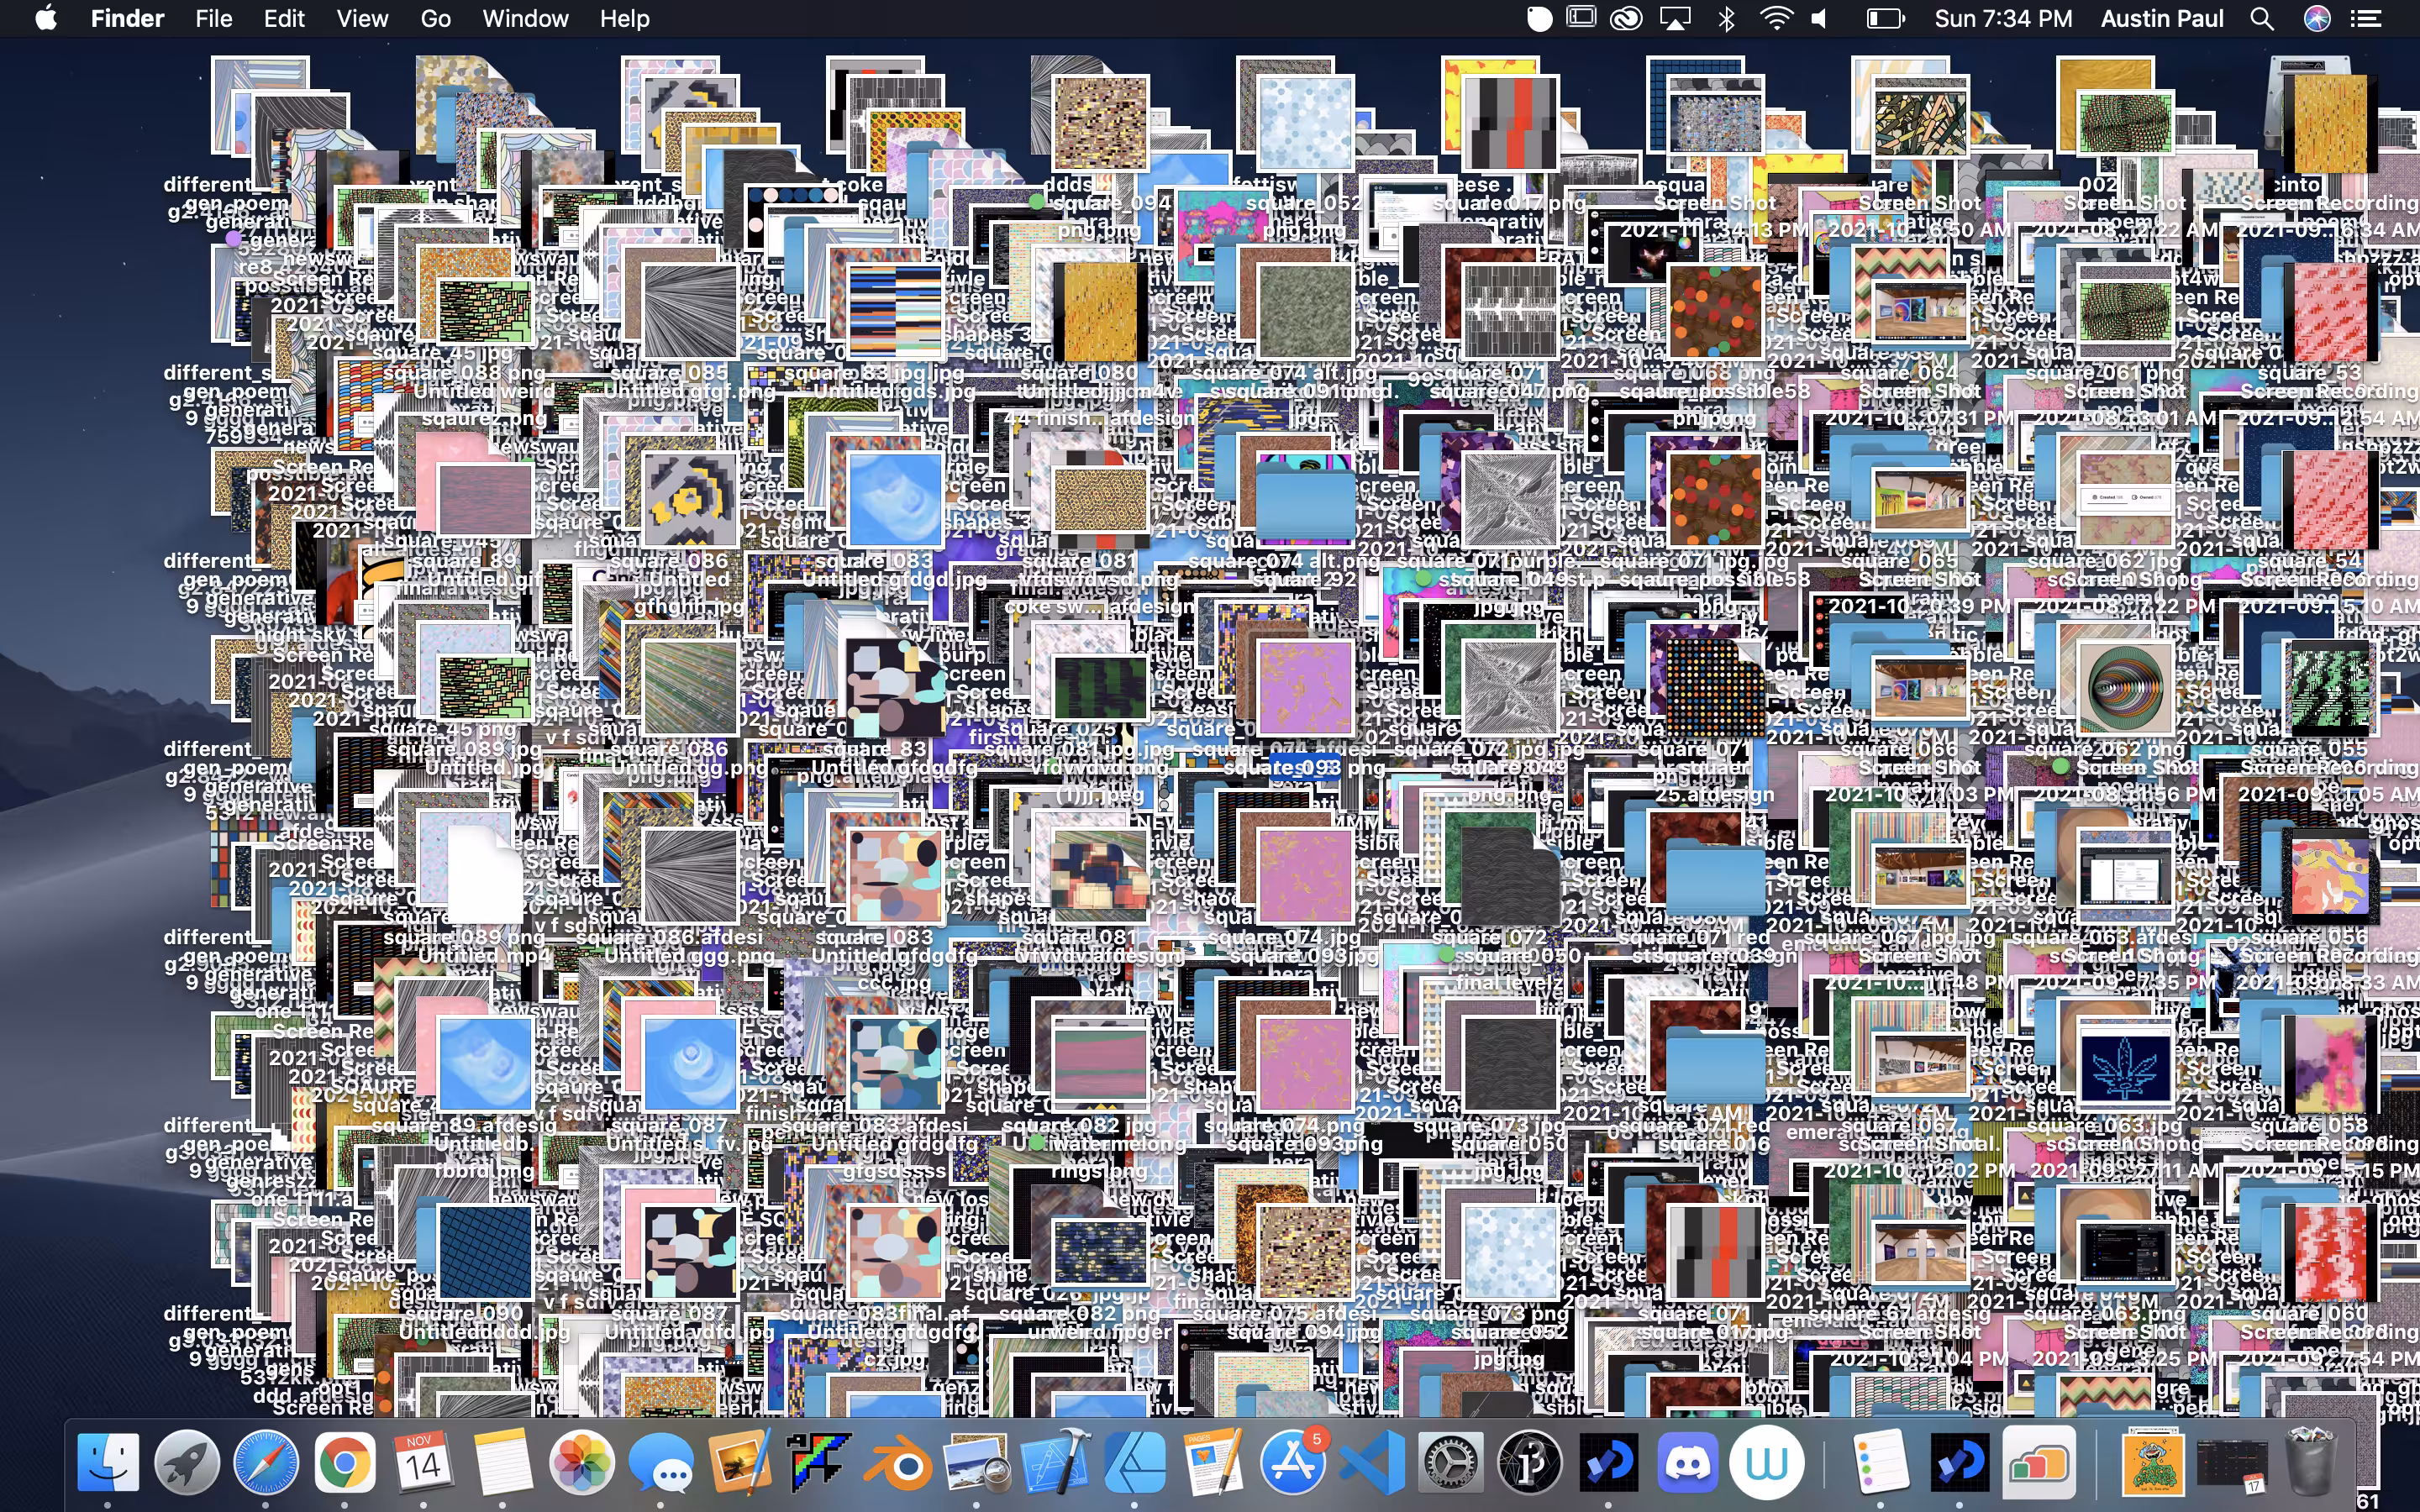The width and height of the screenshot is (2420, 1512).
Task: Click the "44 finish...afdesign" file name
Action: point(1099,418)
